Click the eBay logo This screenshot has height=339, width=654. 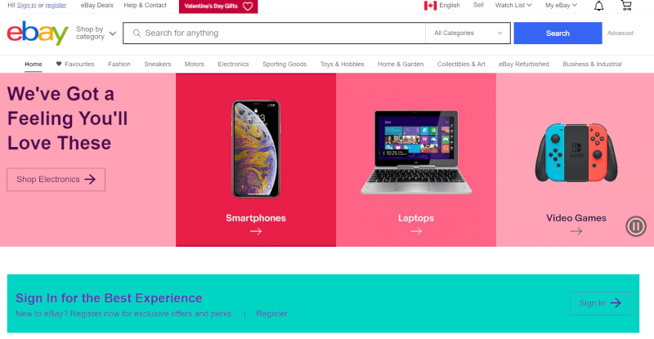click(x=38, y=33)
